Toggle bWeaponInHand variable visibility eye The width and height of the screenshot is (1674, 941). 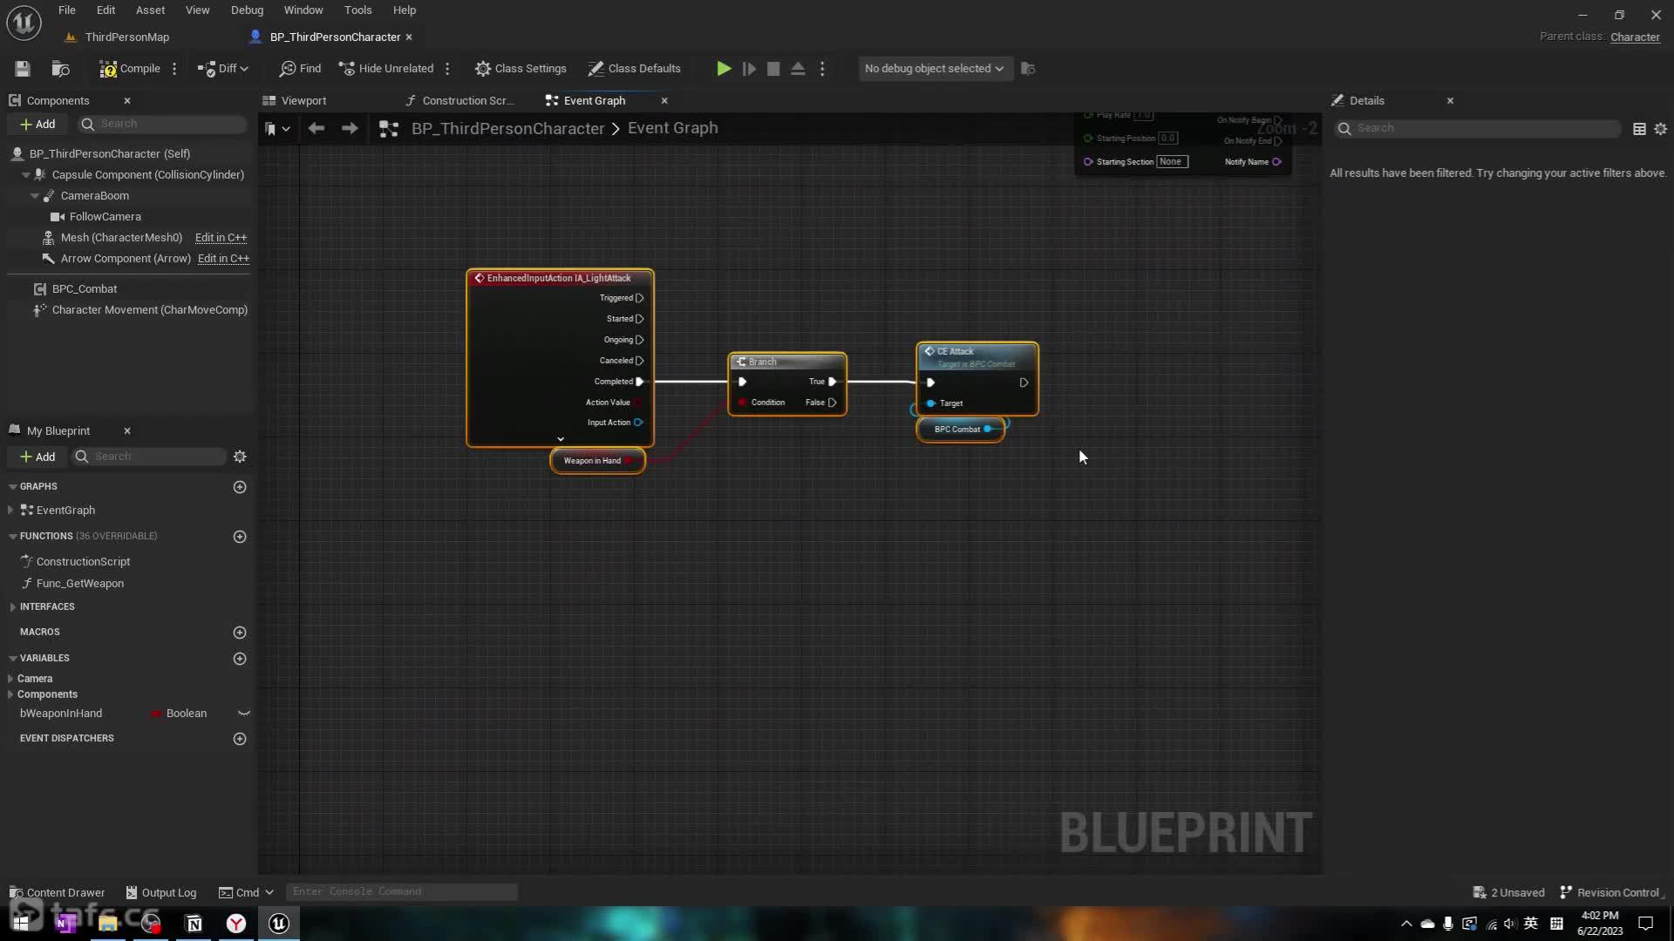244,714
